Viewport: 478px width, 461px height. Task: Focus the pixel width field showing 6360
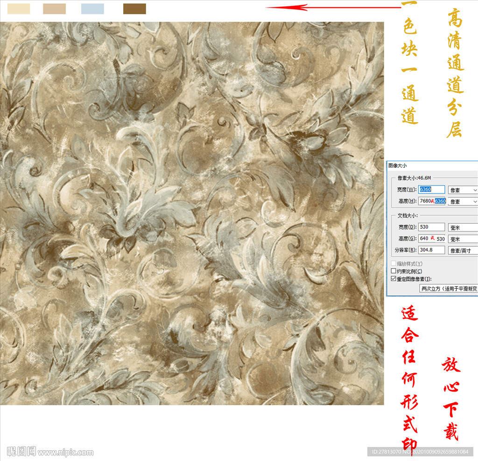pos(431,189)
